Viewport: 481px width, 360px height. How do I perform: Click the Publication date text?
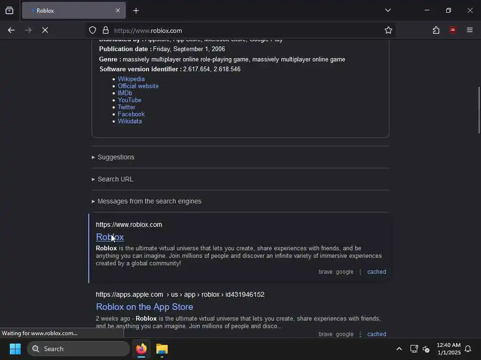[162, 49]
